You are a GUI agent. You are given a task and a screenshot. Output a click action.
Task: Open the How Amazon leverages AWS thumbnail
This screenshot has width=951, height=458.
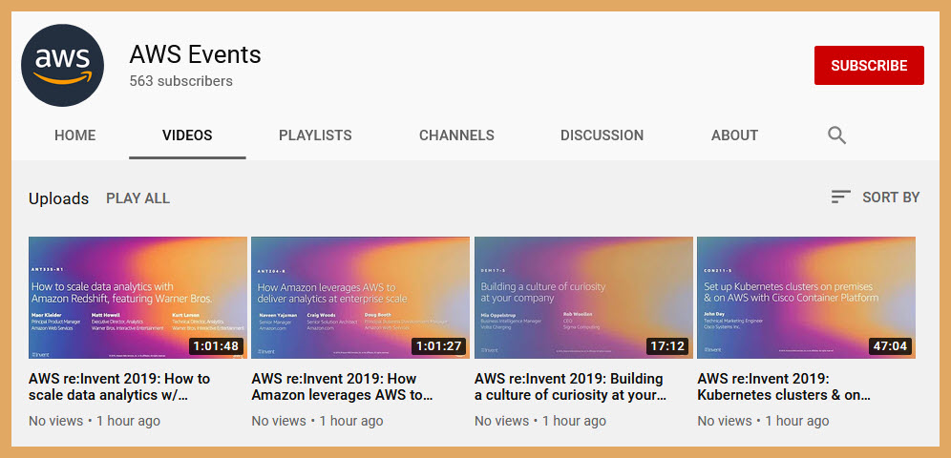[x=360, y=298]
